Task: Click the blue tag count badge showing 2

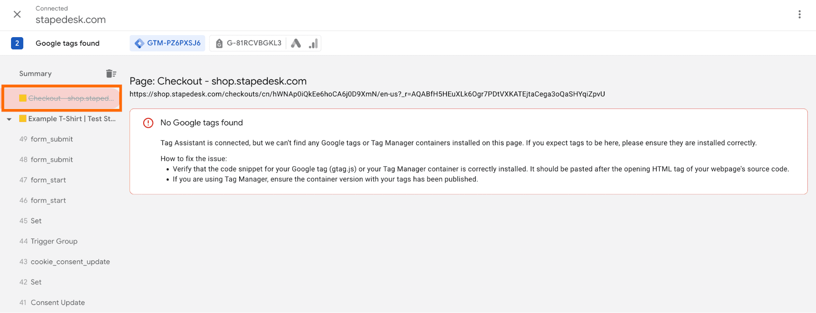Action: point(17,43)
